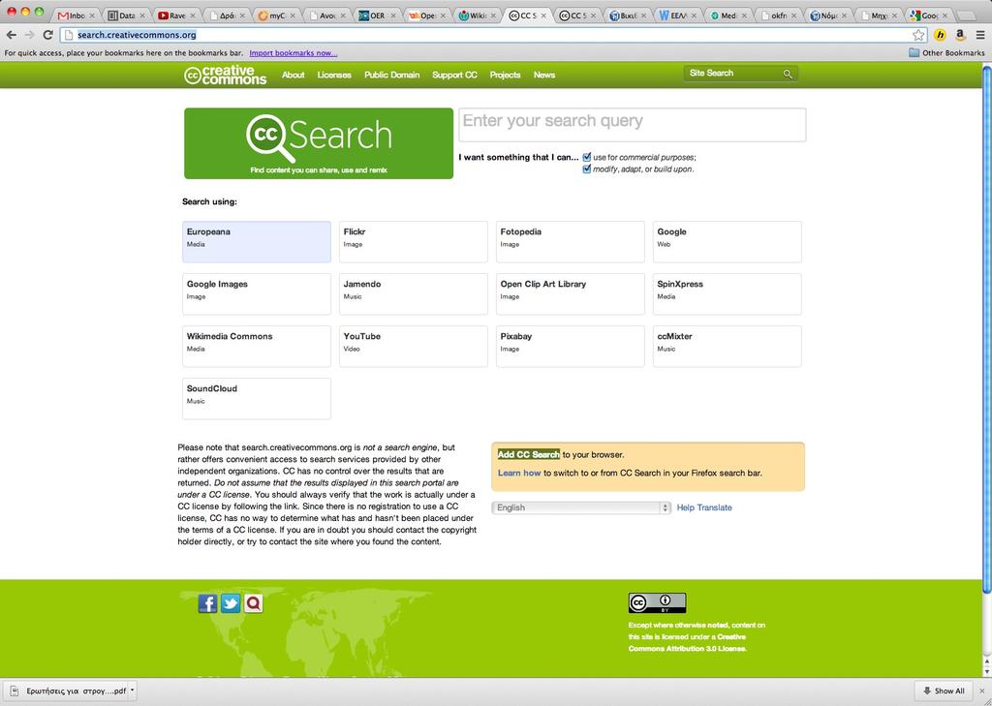Select Europeana as search source
992x706 pixels.
(x=256, y=242)
